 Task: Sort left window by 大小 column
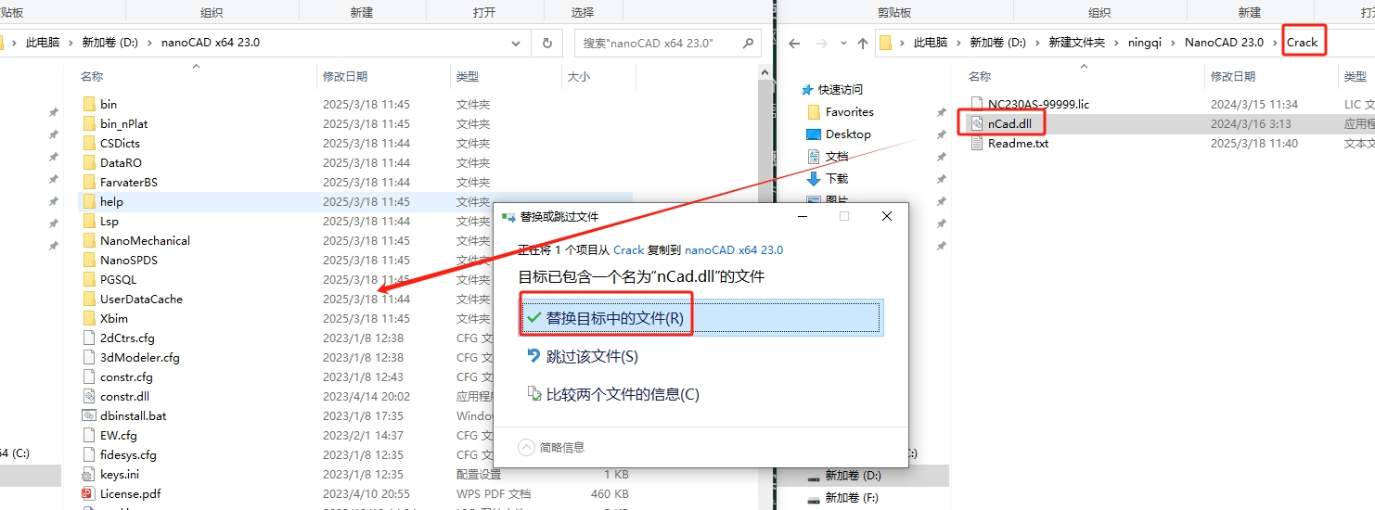click(579, 77)
